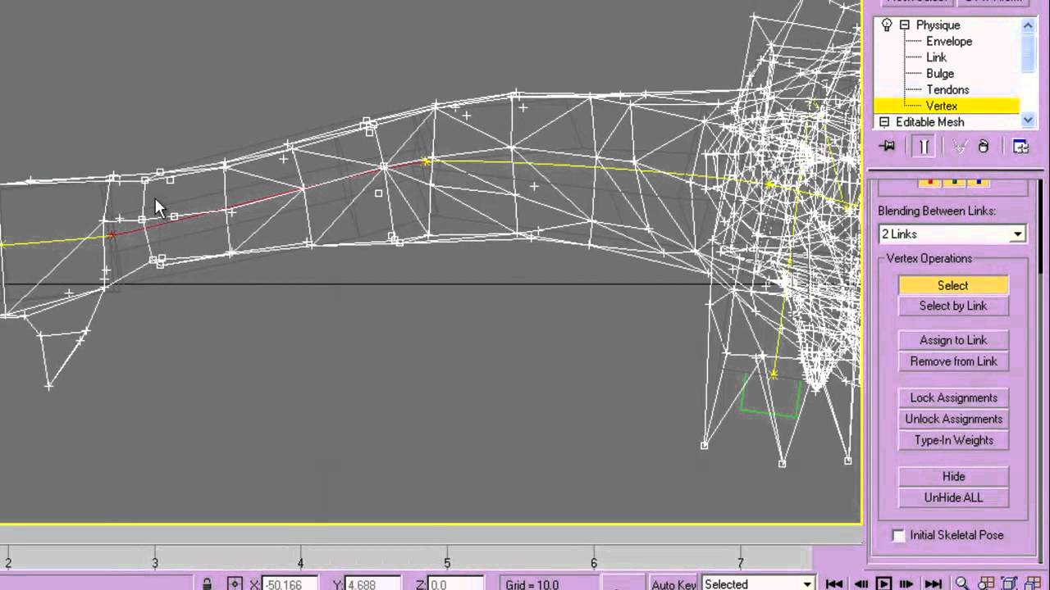Select the Envelope sub-object level

tap(949, 41)
